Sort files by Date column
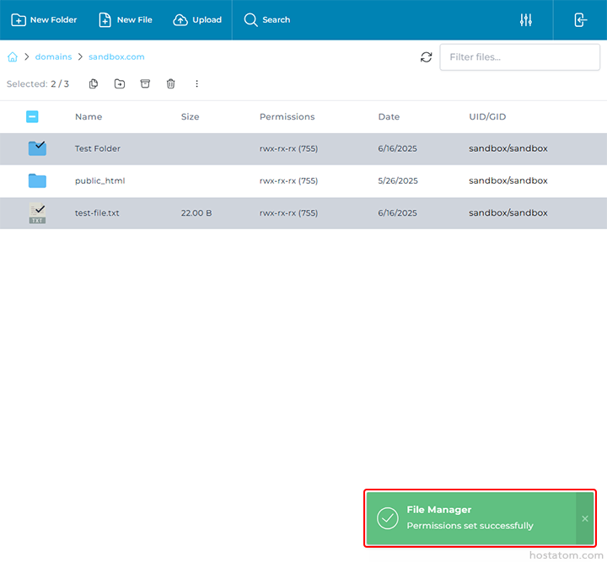Image resolution: width=607 pixels, height=562 pixels. pyautogui.click(x=389, y=117)
